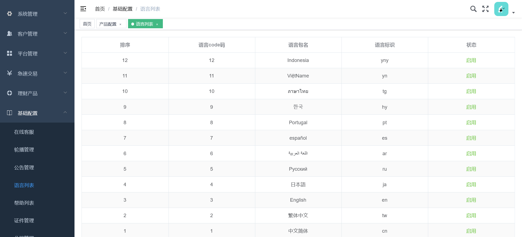
Task: Open the user avatar menu
Action: coord(501,9)
